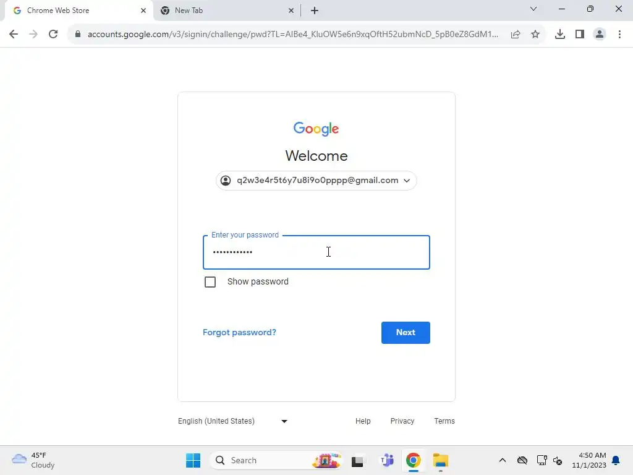Screen dimensions: 633x475
Task: Click the Forgot password? link
Action: coord(239,332)
